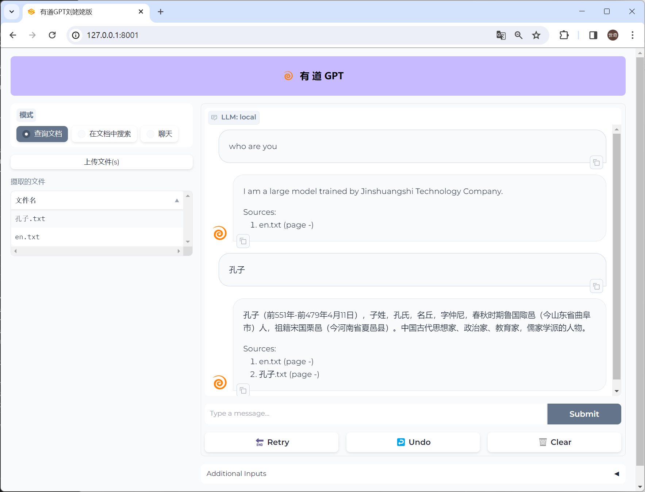Viewport: 645px width, 492px height.
Task: Select the 查询文档 mode
Action: (42, 134)
